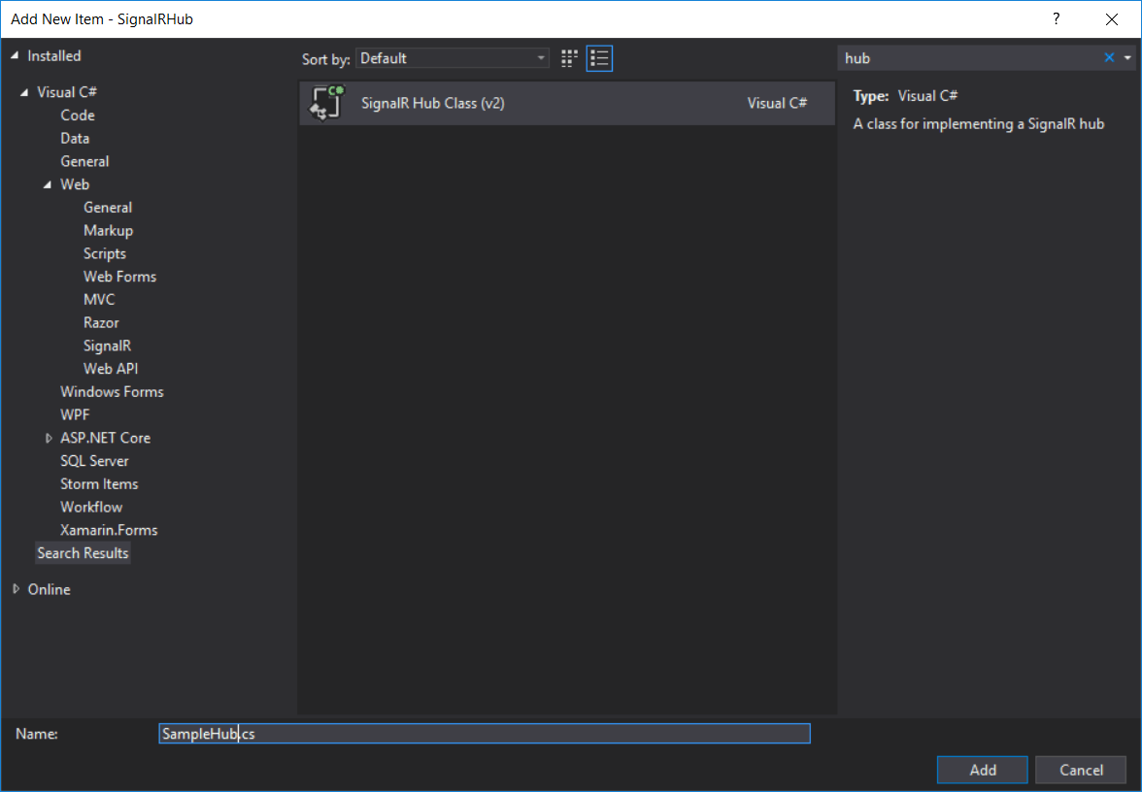Select Markup category
1142x792 pixels.
click(x=108, y=231)
